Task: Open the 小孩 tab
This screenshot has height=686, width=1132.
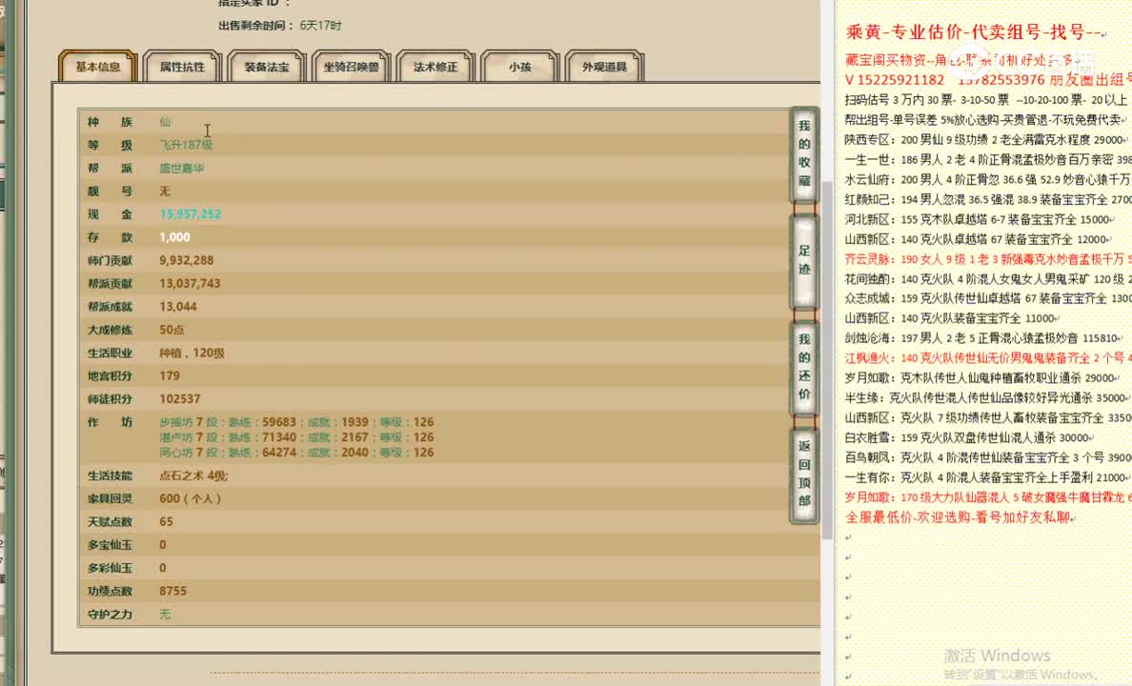Action: click(520, 67)
